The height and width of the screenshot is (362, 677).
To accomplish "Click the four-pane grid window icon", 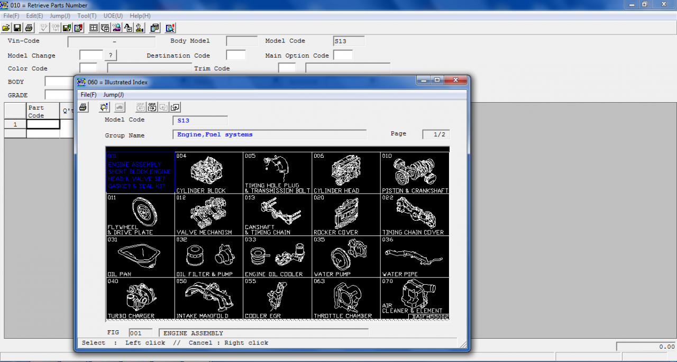I will (x=94, y=28).
